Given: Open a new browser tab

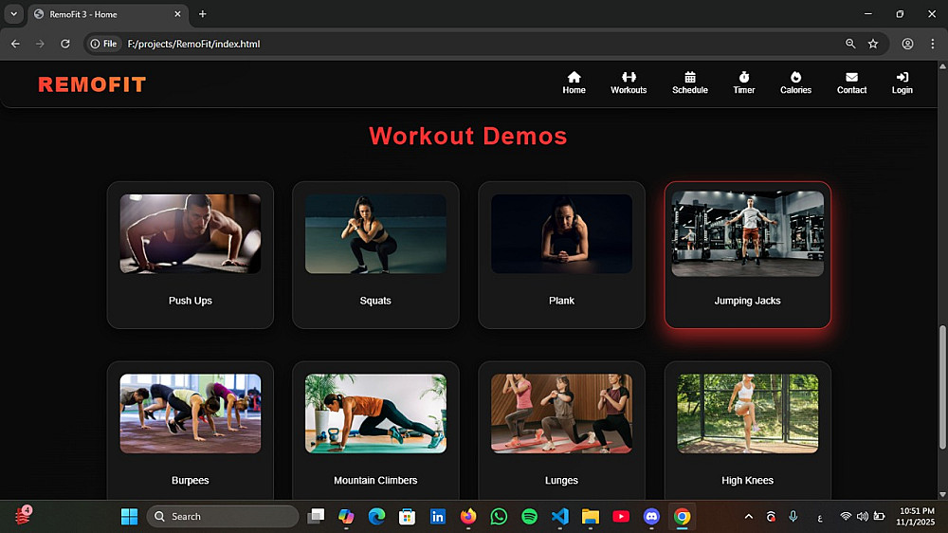Looking at the screenshot, I should click(x=202, y=14).
